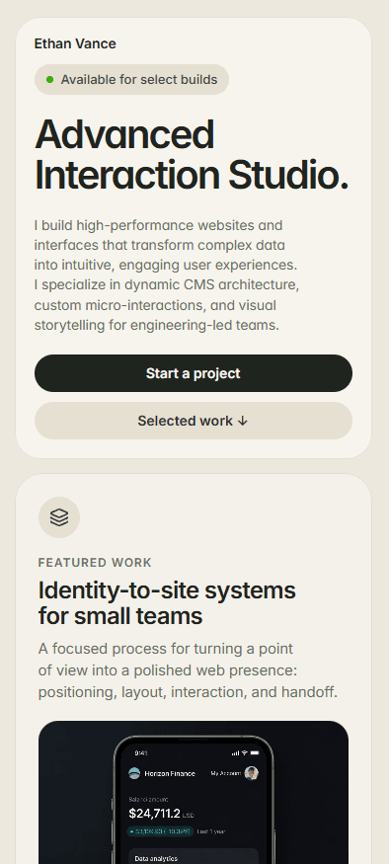The width and height of the screenshot is (389, 864).
Task: Click the stacked layers icon above Featured Work
Action: coord(59,517)
